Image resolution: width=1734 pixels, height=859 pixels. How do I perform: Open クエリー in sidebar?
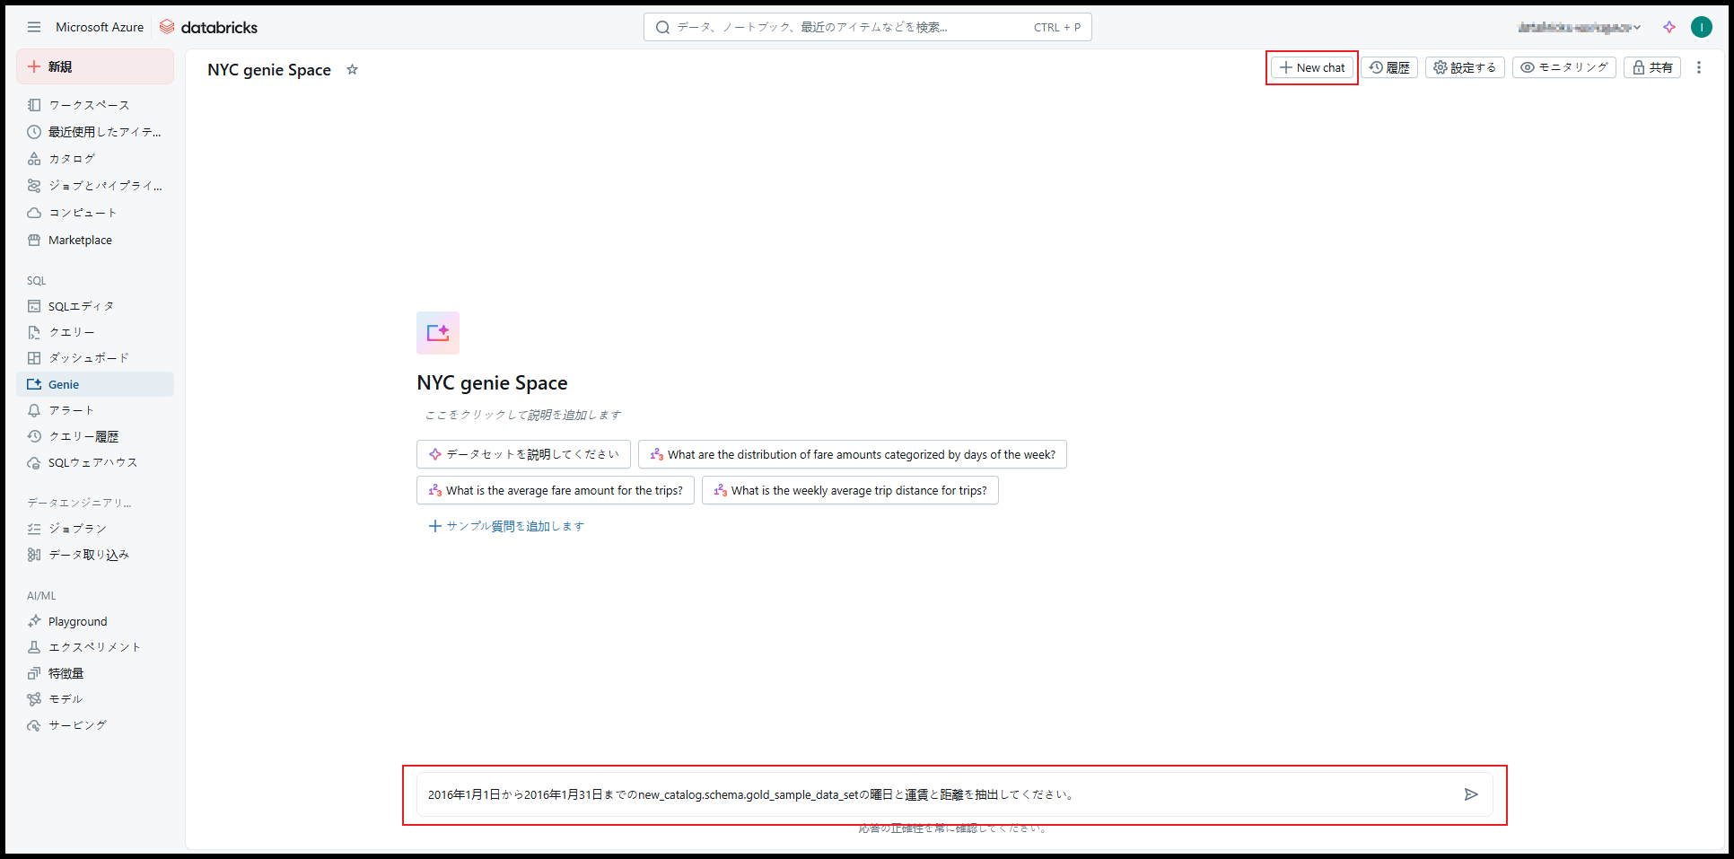point(95,332)
